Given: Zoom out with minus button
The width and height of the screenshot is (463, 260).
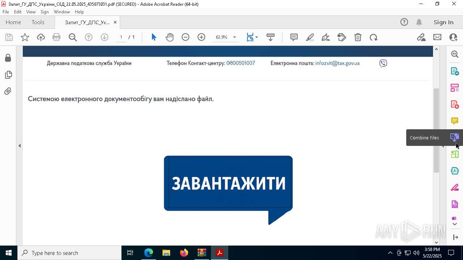Looking at the screenshot, I should click(x=186, y=37).
